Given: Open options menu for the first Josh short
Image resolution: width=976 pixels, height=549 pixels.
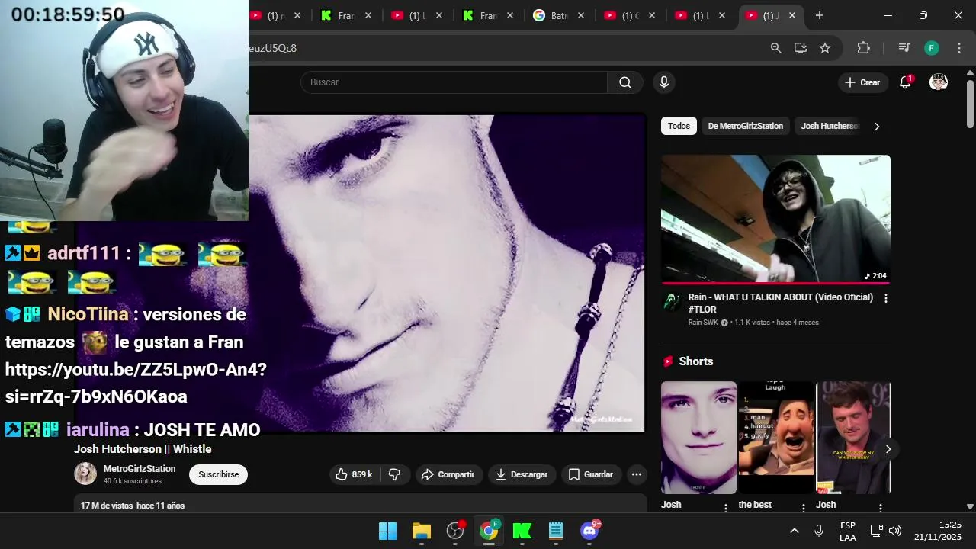Looking at the screenshot, I should tap(726, 508).
